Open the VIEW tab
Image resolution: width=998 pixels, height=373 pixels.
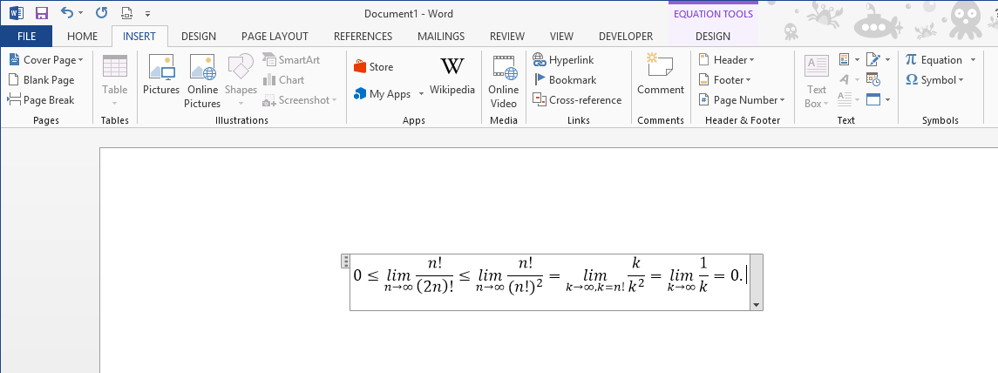pyautogui.click(x=561, y=37)
